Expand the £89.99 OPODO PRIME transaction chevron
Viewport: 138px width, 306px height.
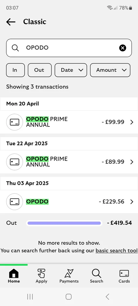point(132,162)
